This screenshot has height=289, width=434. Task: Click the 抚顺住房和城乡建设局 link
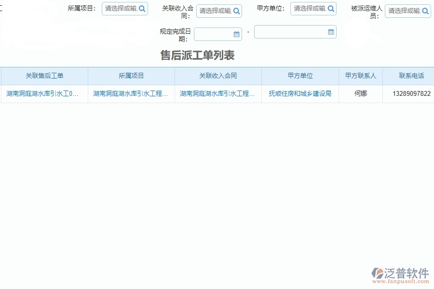(x=300, y=93)
